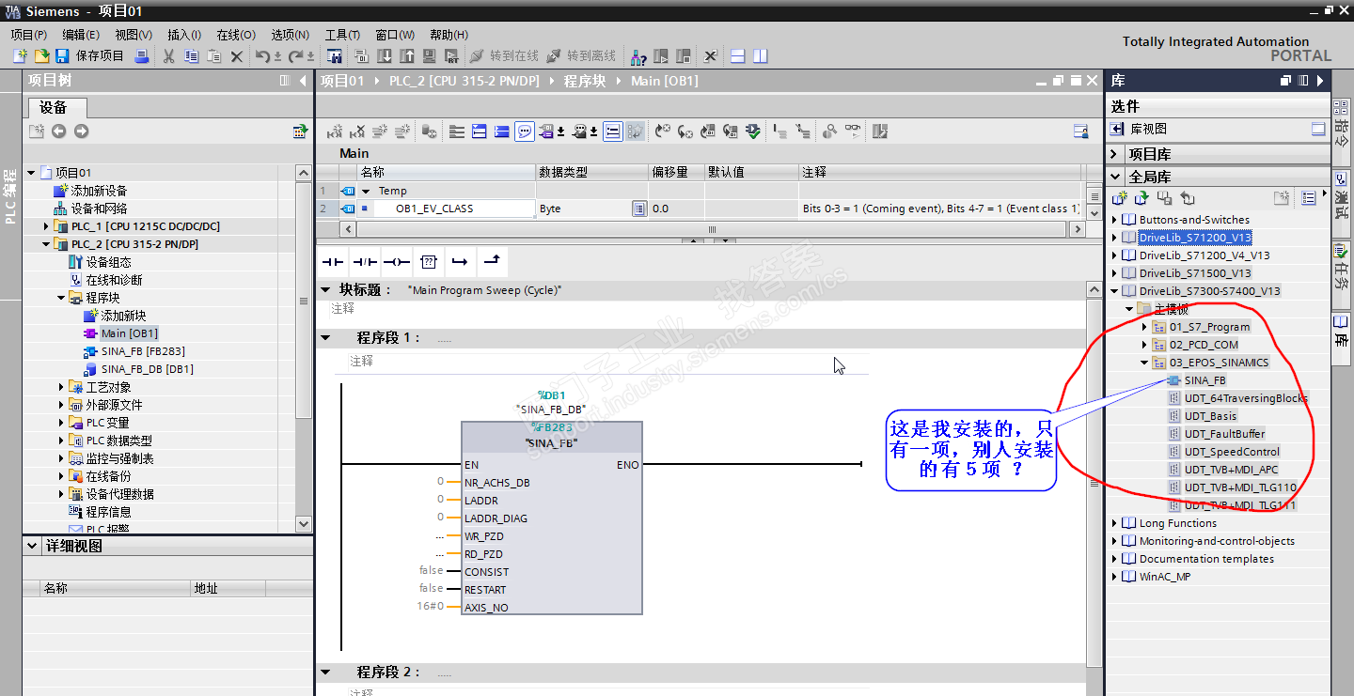The image size is (1354, 696).
Task: Insert empty box instruction
Action: (428, 261)
